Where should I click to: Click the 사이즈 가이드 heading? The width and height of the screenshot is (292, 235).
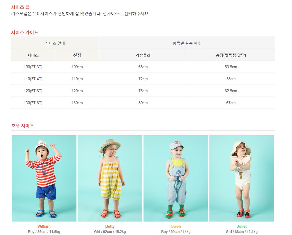25,32
